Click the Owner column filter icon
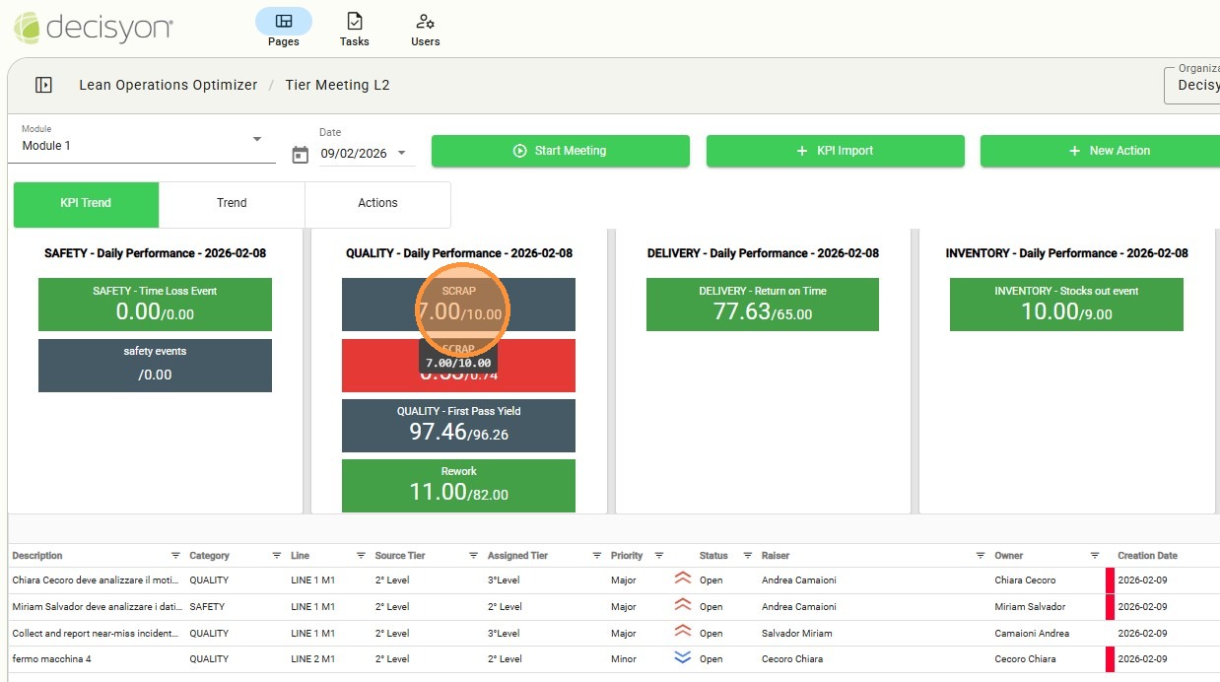Image resolution: width=1220 pixels, height=682 pixels. coord(1095,556)
